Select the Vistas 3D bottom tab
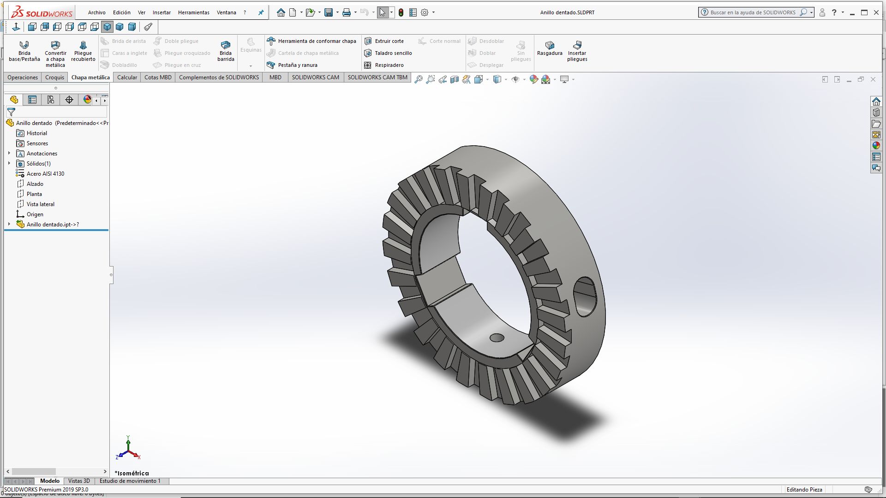The image size is (886, 498). 79,481
